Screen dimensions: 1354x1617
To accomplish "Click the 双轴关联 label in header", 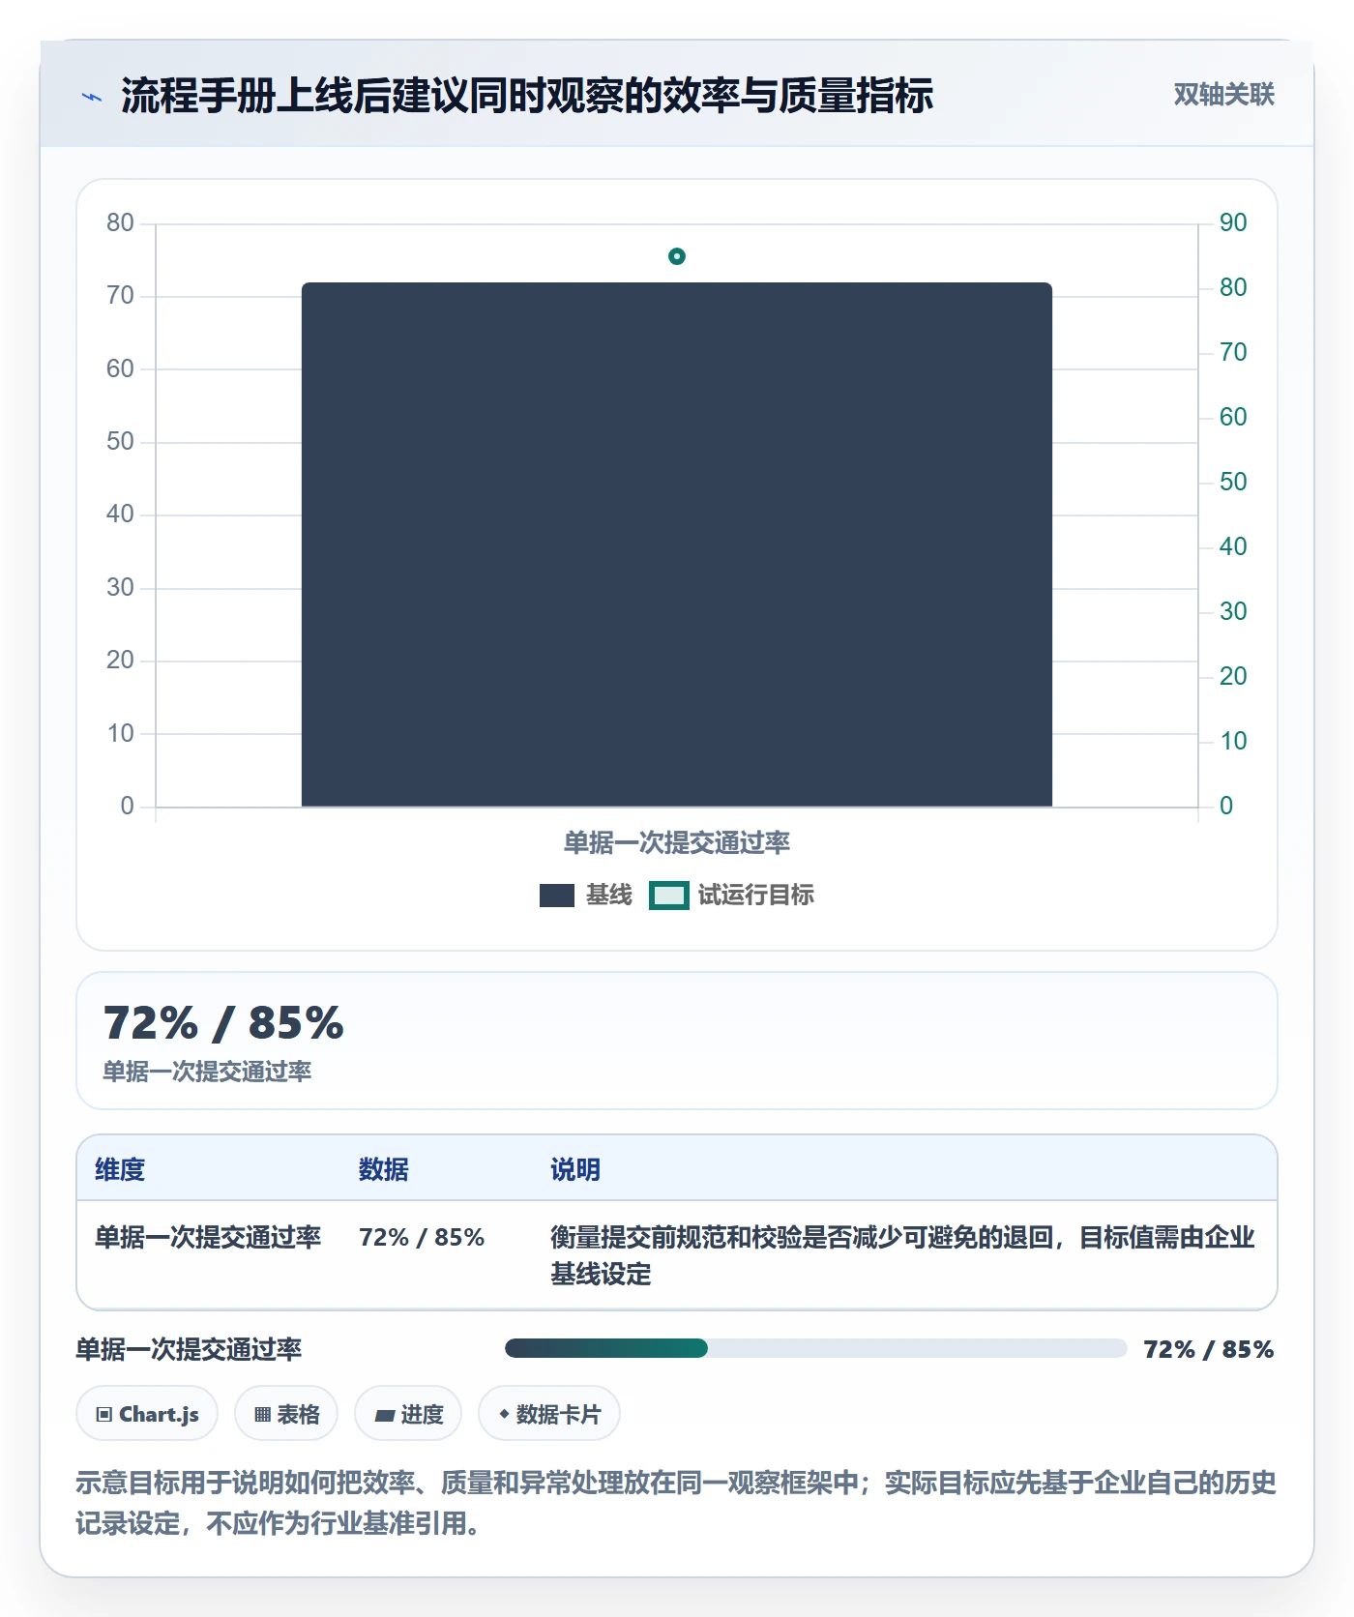I will [x=1223, y=95].
